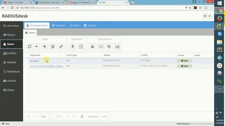
Task: Sort by the Active column header
Action: (184, 55)
